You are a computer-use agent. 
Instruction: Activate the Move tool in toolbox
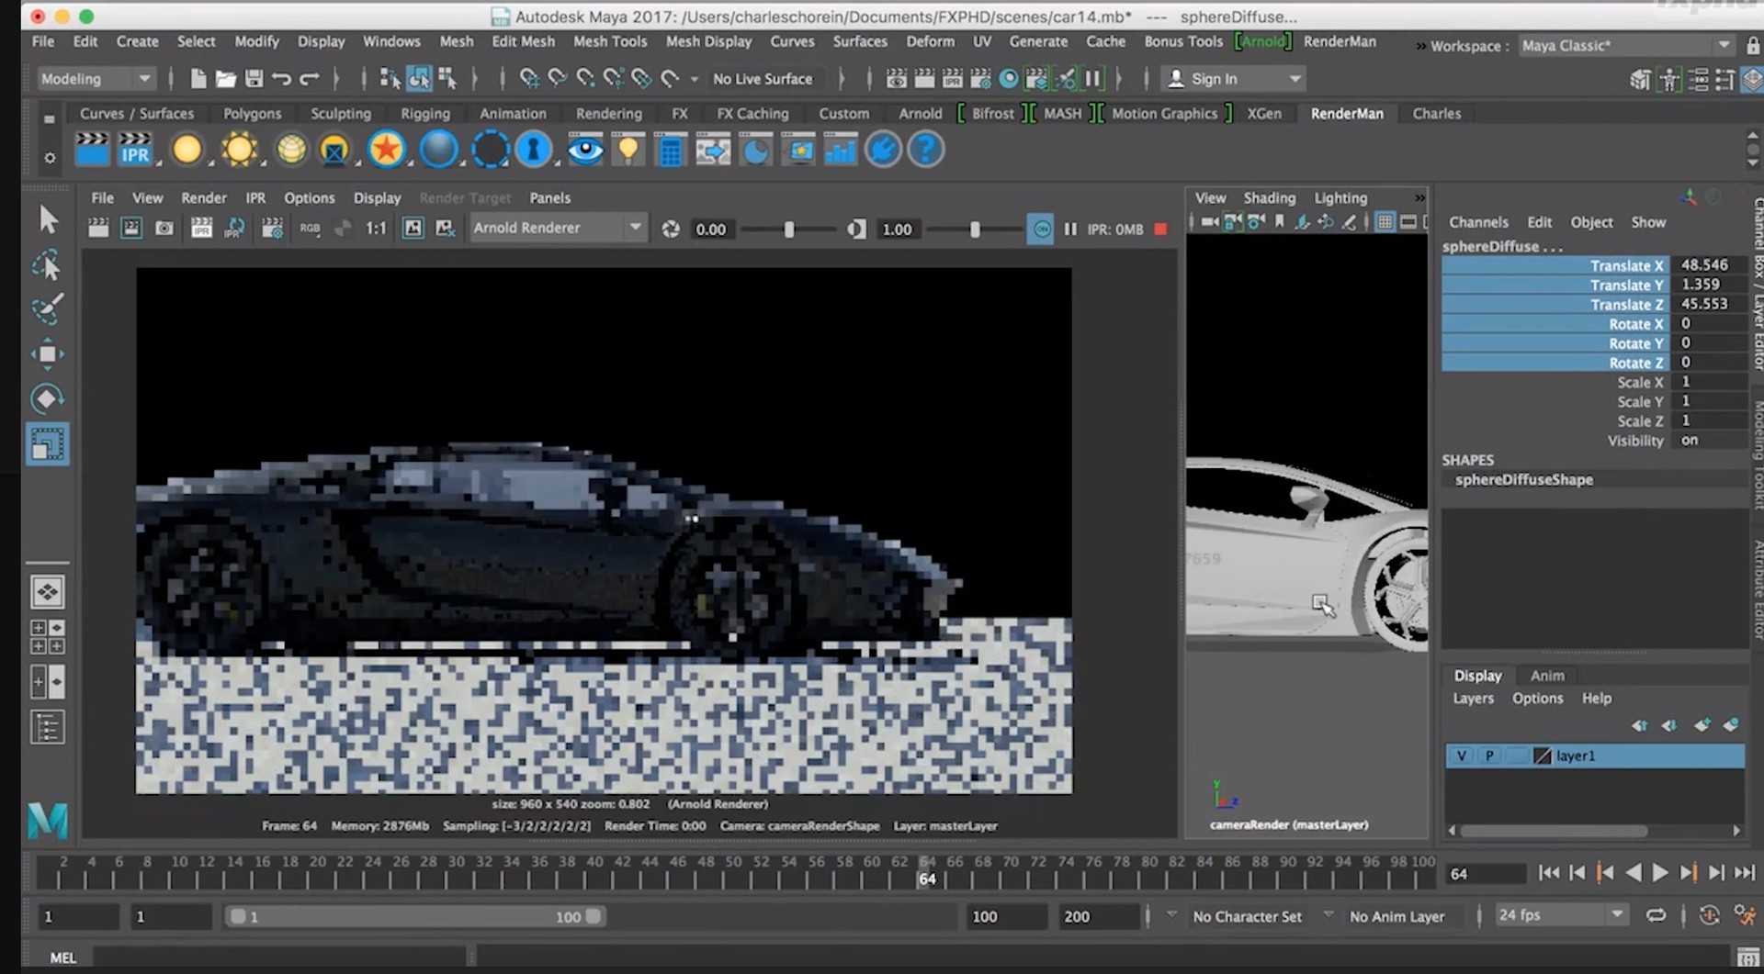click(47, 353)
